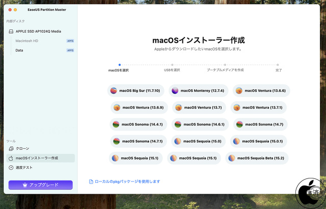Screen dimensions: 326x209
Task: Click the disk drive icon
Action: click(x=11, y=32)
